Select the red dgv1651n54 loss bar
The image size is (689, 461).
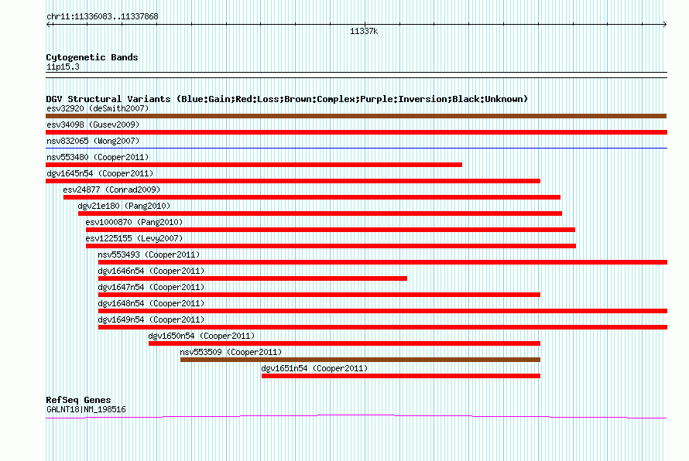coord(401,376)
